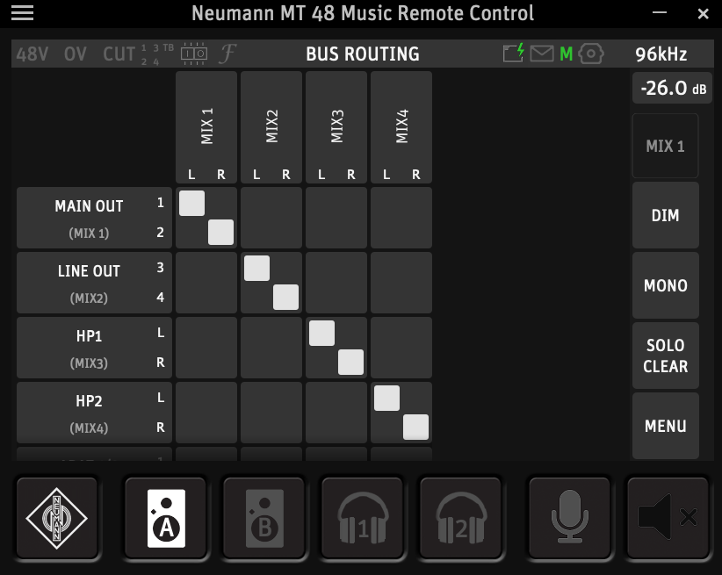Open the snapshot camera icon
Screen dimensions: 722x575
point(591,54)
